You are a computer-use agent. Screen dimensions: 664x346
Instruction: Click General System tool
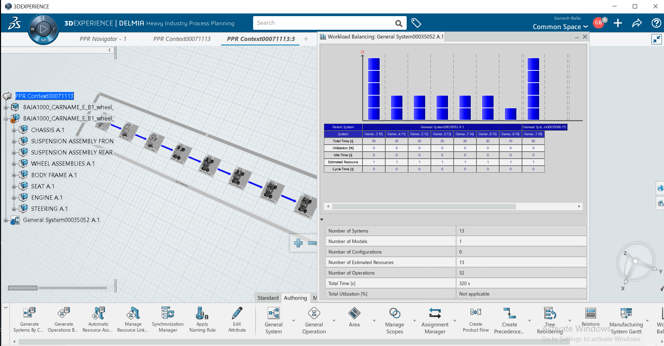[x=273, y=320]
